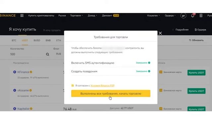Screen dimensions: 212x119
Task: Click Создать псевдоним requirement text
Action: [84, 71]
